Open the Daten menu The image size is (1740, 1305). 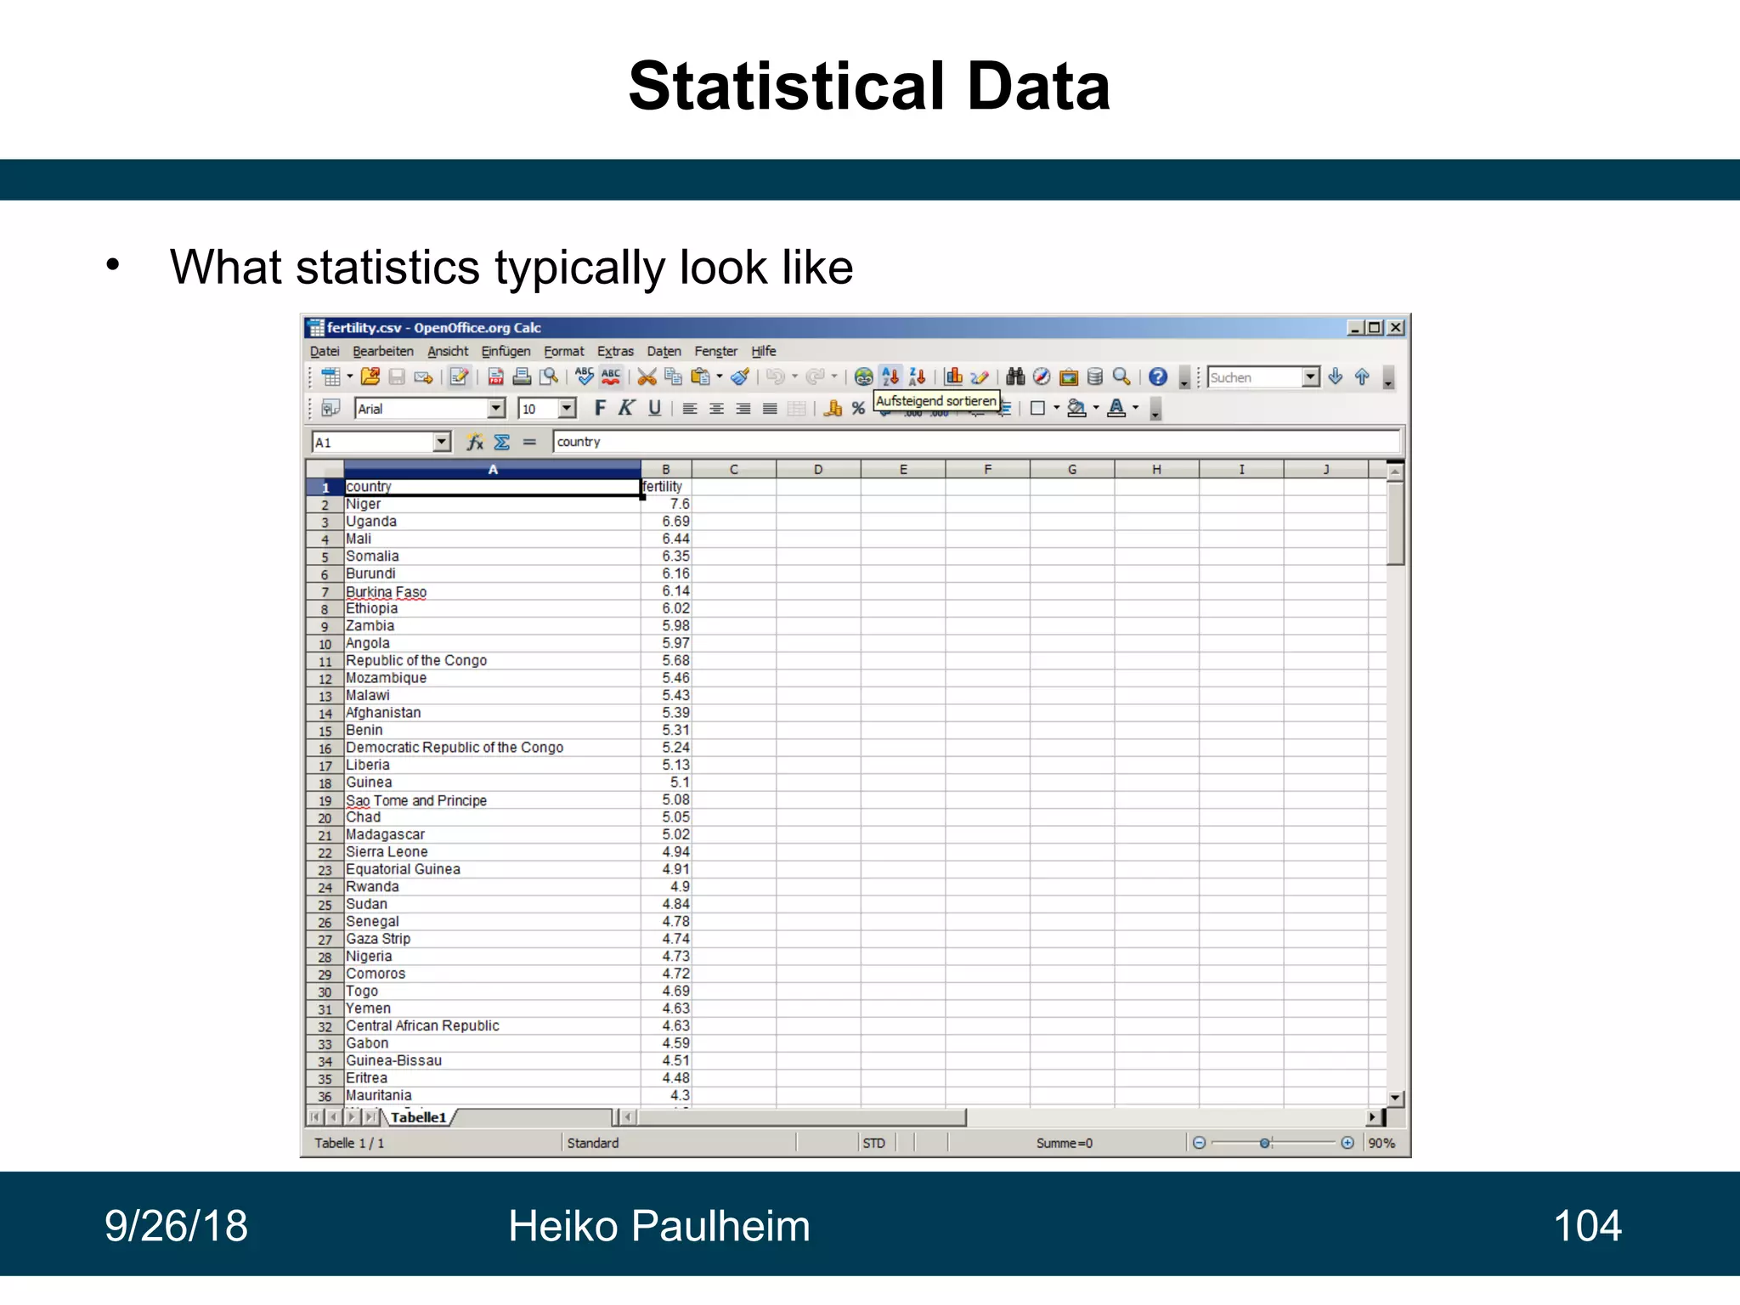coord(664,351)
